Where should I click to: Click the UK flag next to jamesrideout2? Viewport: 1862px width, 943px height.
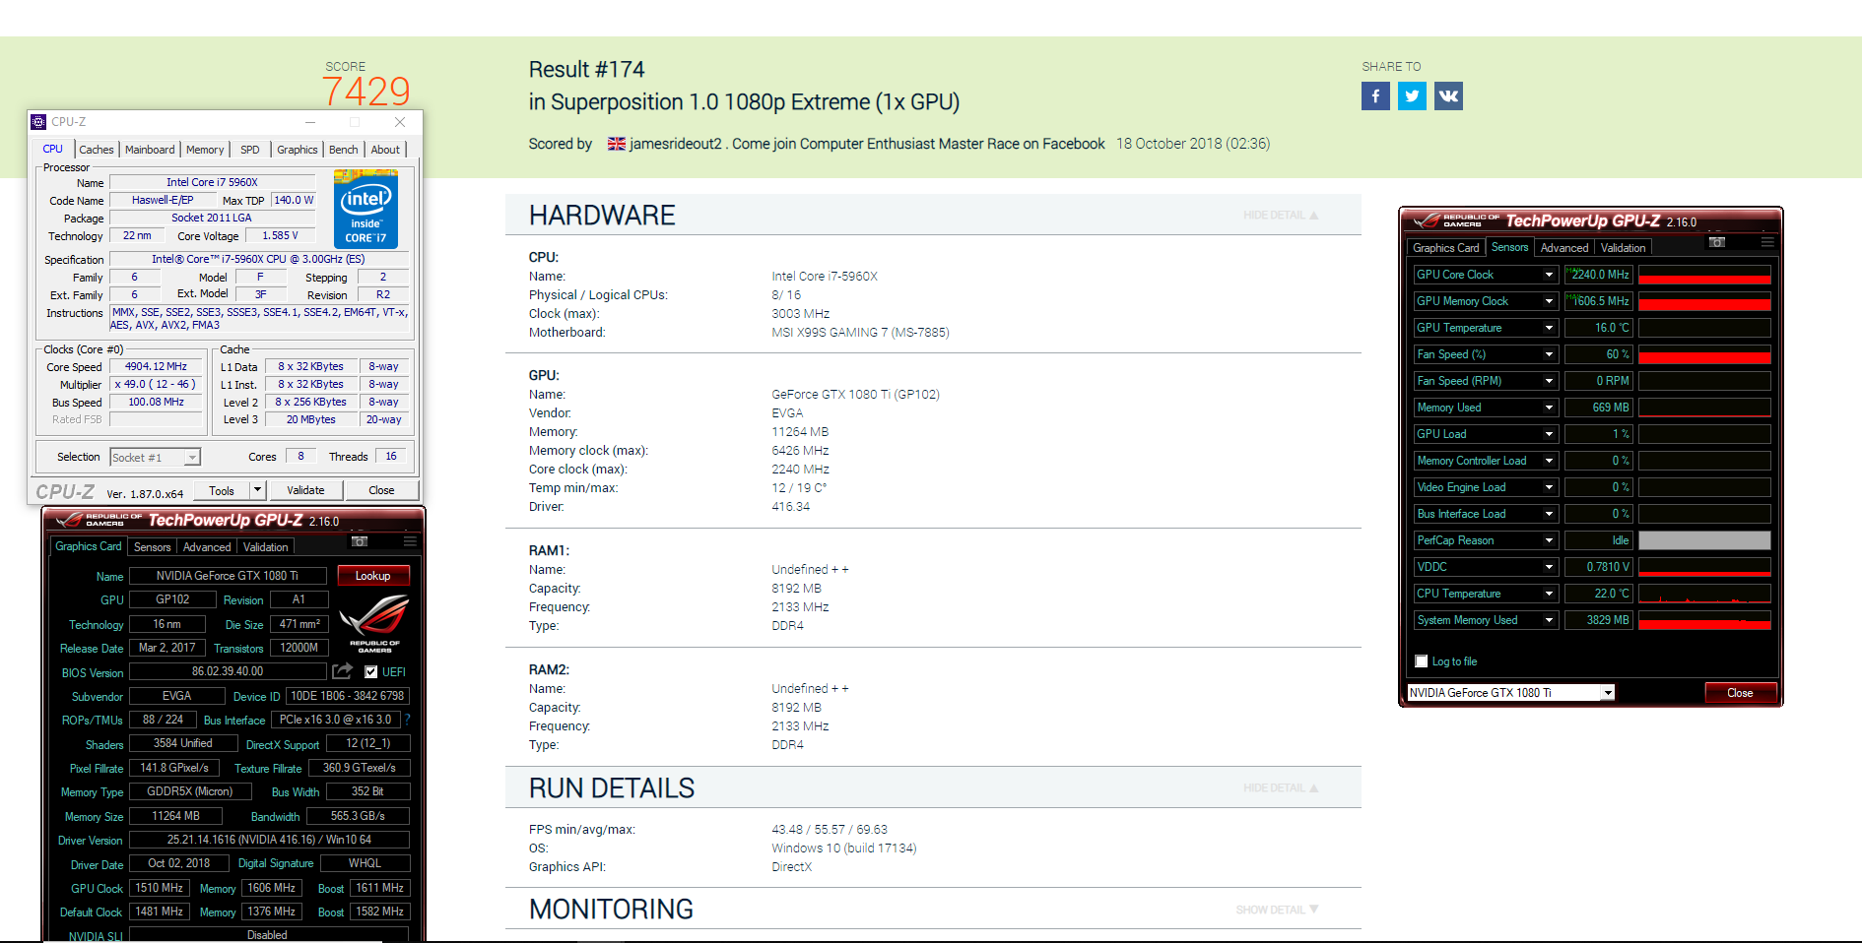(617, 144)
